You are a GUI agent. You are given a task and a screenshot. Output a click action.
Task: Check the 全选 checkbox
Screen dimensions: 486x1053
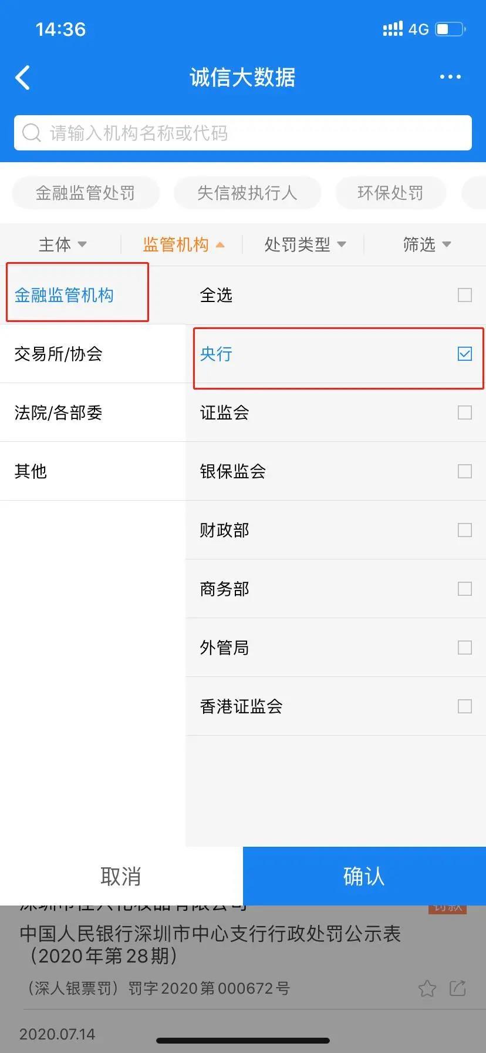pos(464,295)
